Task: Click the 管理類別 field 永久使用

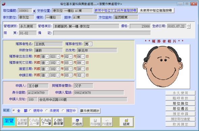Action: pos(28,26)
